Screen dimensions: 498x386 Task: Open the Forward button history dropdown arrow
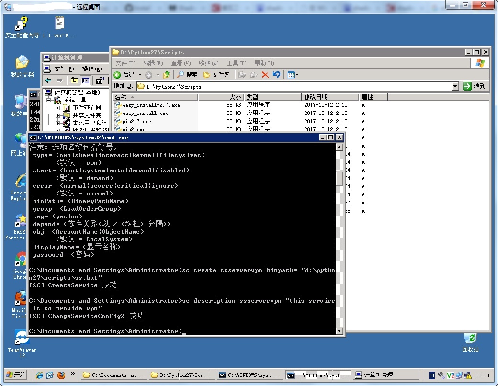pos(158,75)
